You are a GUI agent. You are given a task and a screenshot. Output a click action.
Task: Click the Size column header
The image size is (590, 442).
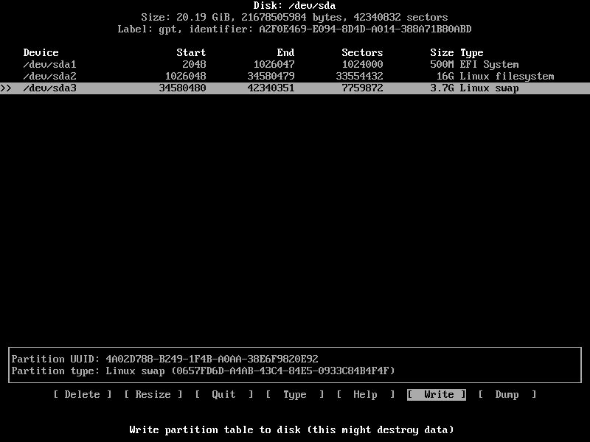(440, 52)
